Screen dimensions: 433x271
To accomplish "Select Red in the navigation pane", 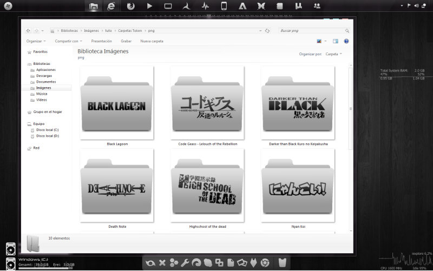I will [x=36, y=148].
